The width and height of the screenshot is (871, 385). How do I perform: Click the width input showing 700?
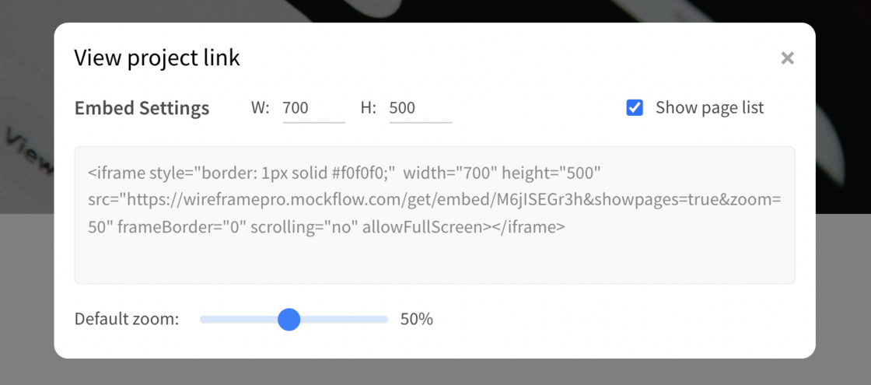(314, 108)
